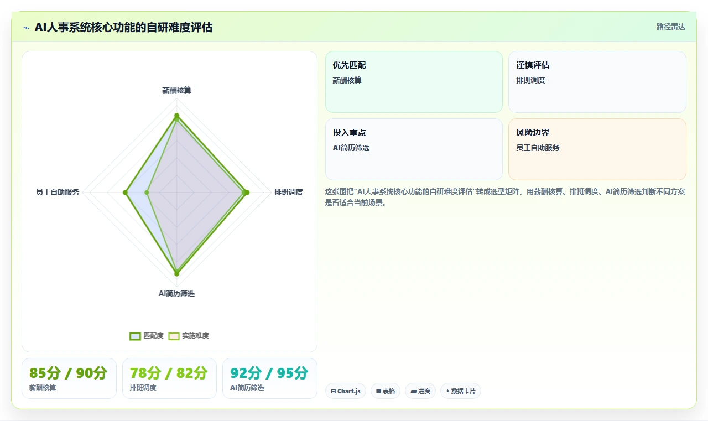Viewport: 708px width, 421px height.
Task: Toggle the 匹配度 legend item
Action: (147, 336)
